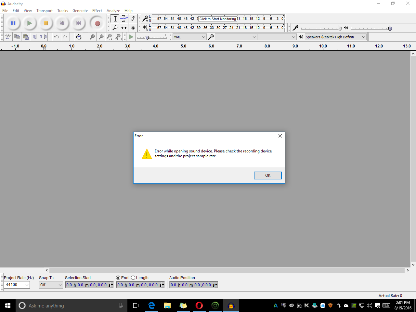Click the Ask me anything search box
This screenshot has height=312, width=416.
click(71, 305)
